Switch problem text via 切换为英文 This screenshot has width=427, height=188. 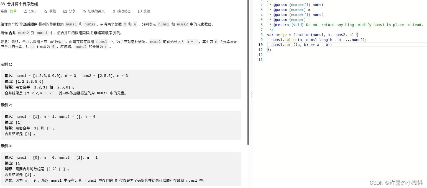tap(96, 11)
